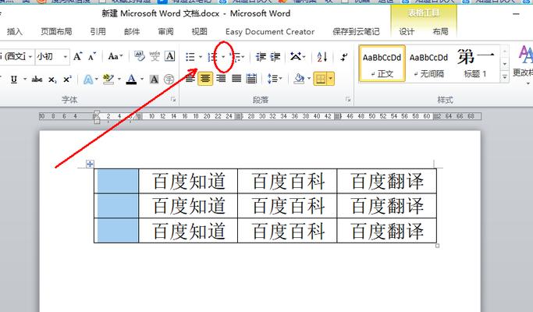Click the 更改样式 button
533x312 pixels.
pyautogui.click(x=524, y=63)
